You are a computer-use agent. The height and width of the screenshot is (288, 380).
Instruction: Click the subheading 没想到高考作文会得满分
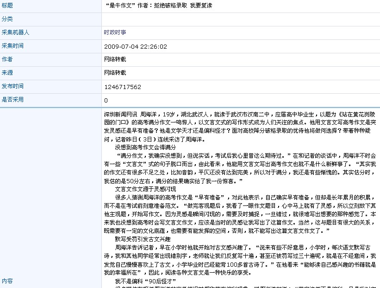click(145, 147)
